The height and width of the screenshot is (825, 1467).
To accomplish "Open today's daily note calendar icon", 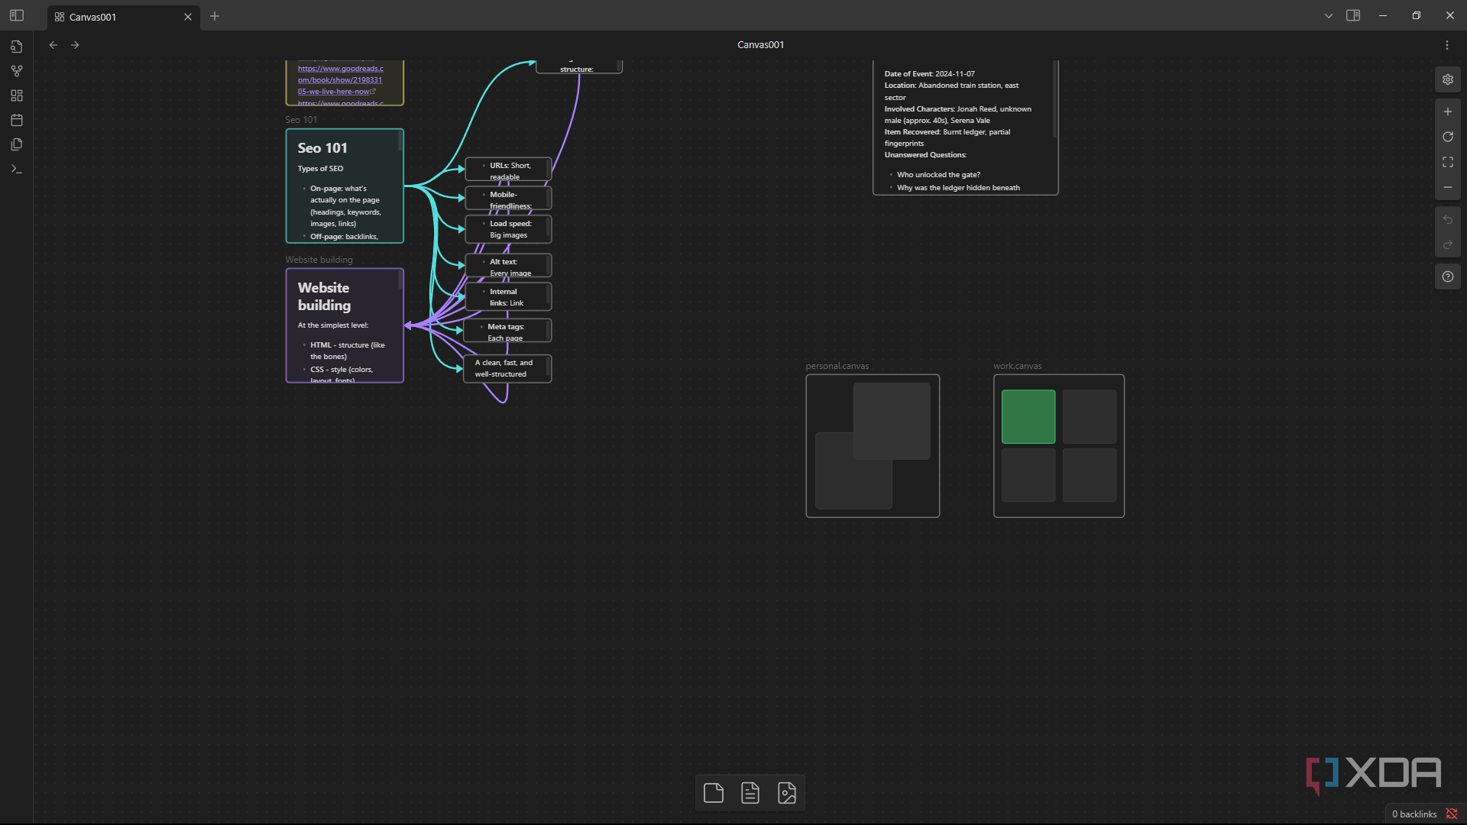I will click(x=17, y=120).
